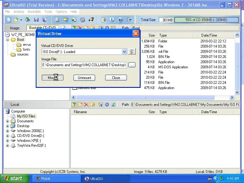
Task: Select Computer in Local tree
Action: [18, 111]
